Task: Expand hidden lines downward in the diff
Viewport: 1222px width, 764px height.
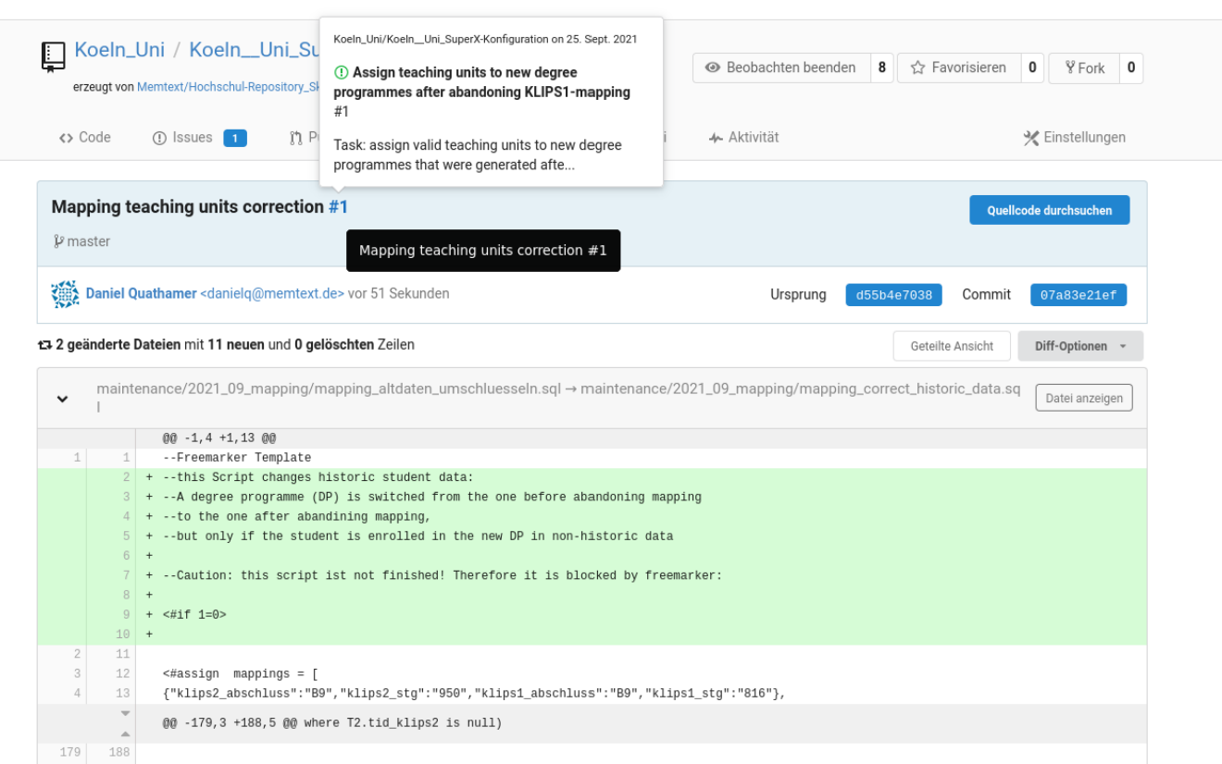Action: point(126,713)
